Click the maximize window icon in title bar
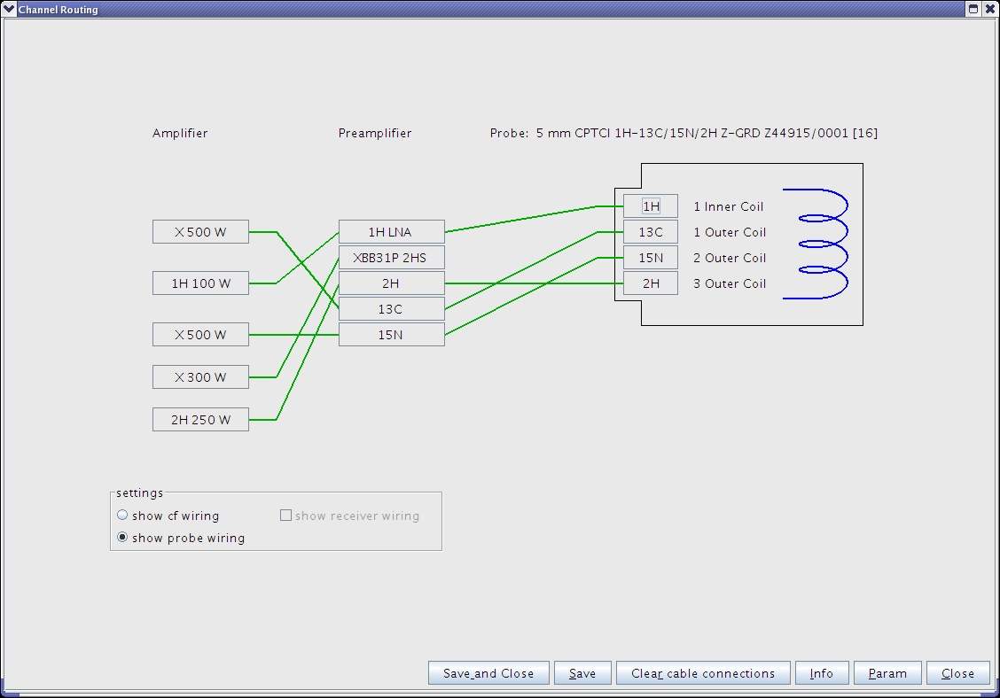Viewport: 1000px width, 698px height. coord(973,9)
